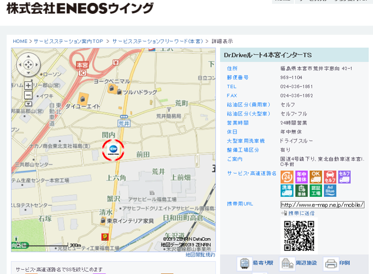This screenshot has height=274, width=373.
Task: Pan the map left with the left arrow
Action: pyautogui.click(x=20, y=65)
